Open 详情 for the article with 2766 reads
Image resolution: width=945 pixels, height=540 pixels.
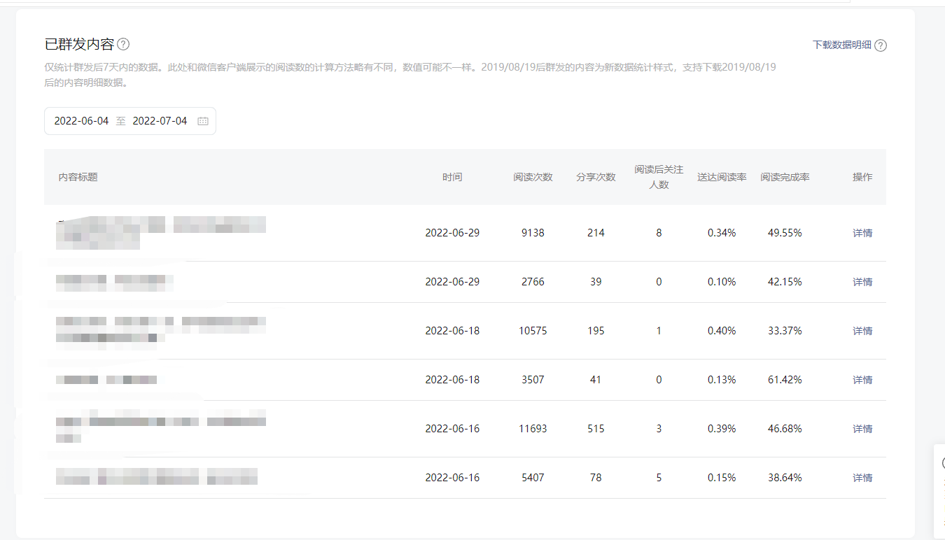pyautogui.click(x=862, y=282)
